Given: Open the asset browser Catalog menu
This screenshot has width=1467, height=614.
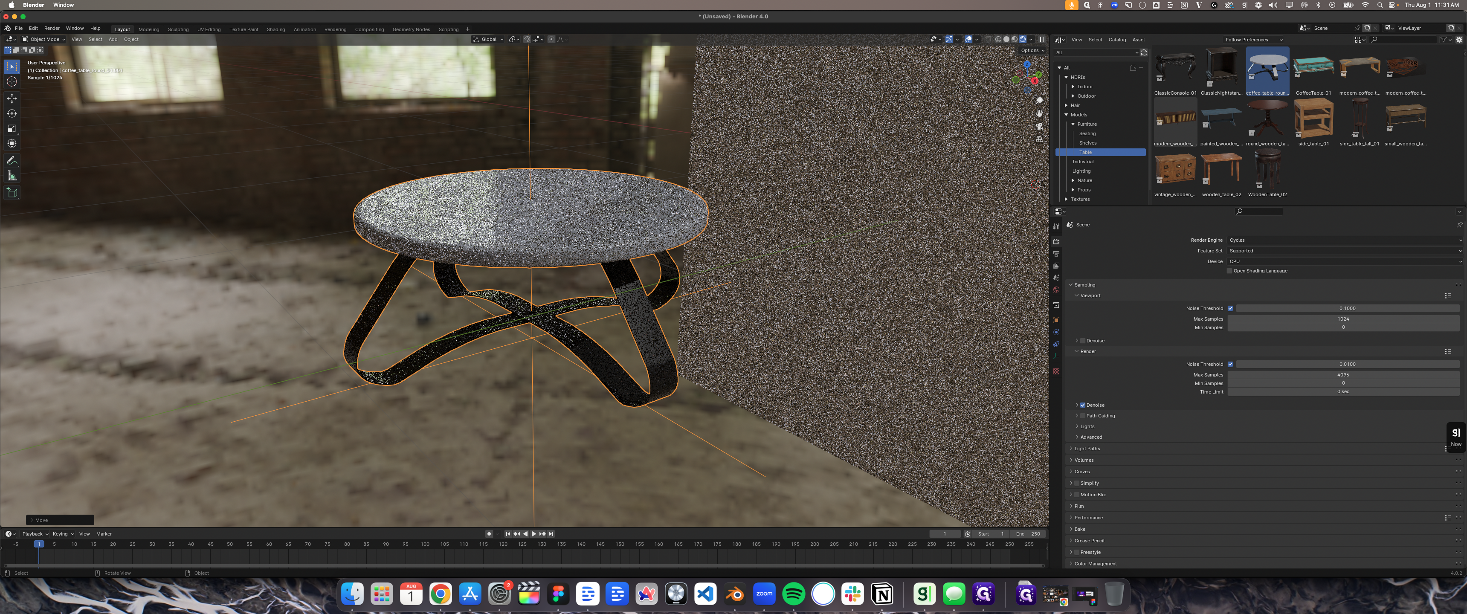Looking at the screenshot, I should tap(1117, 40).
